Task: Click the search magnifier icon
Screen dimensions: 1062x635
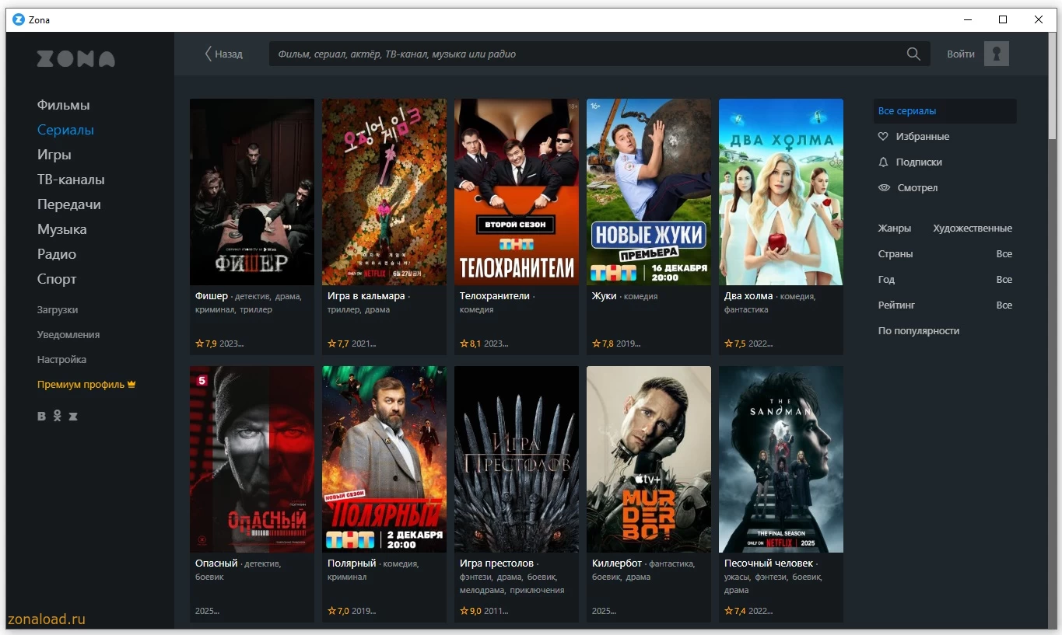Action: (x=913, y=54)
